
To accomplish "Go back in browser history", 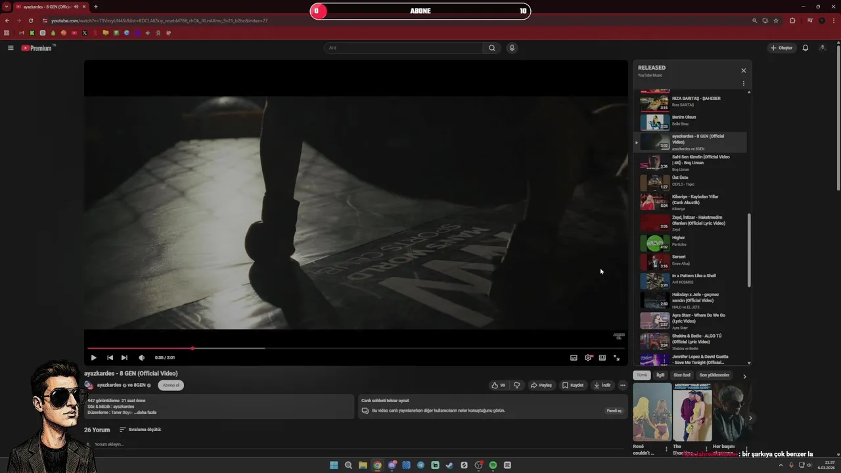I will click(7, 20).
